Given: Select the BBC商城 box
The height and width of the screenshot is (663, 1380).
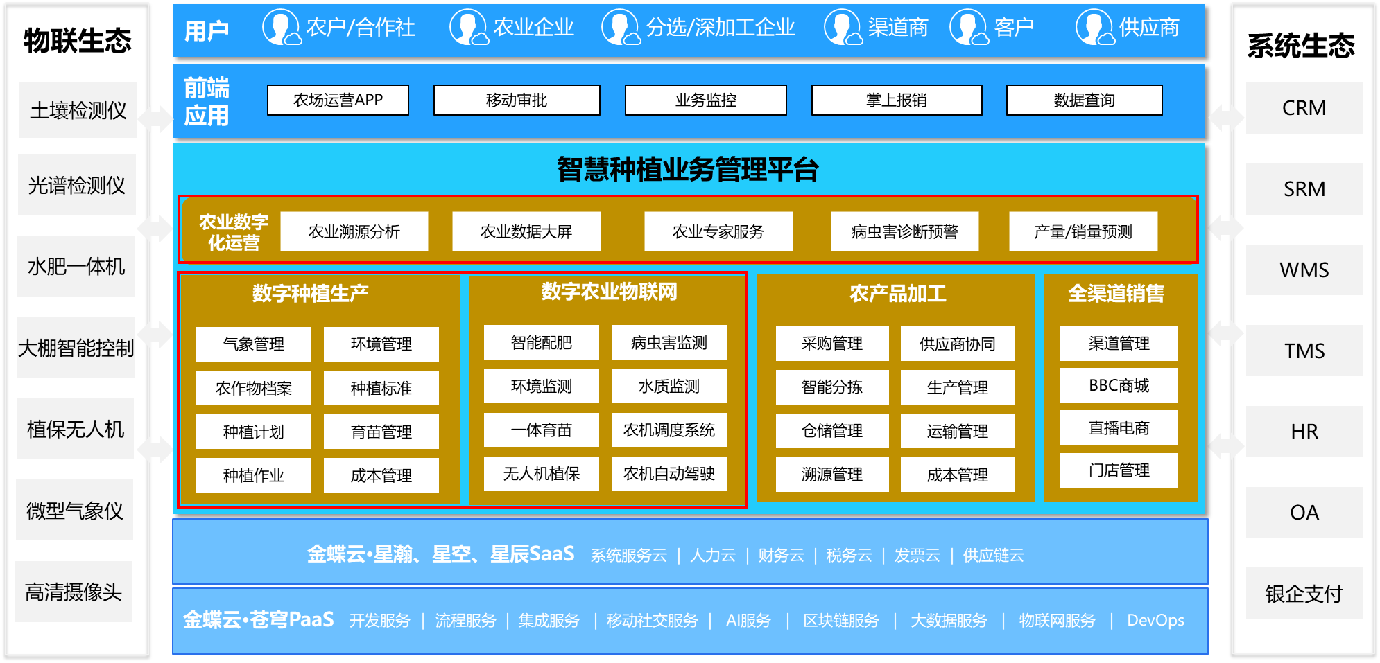Looking at the screenshot, I should point(1119,385).
